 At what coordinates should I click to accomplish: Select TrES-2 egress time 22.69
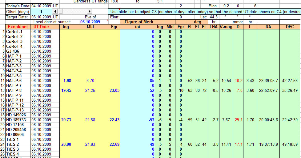coord(114,145)
